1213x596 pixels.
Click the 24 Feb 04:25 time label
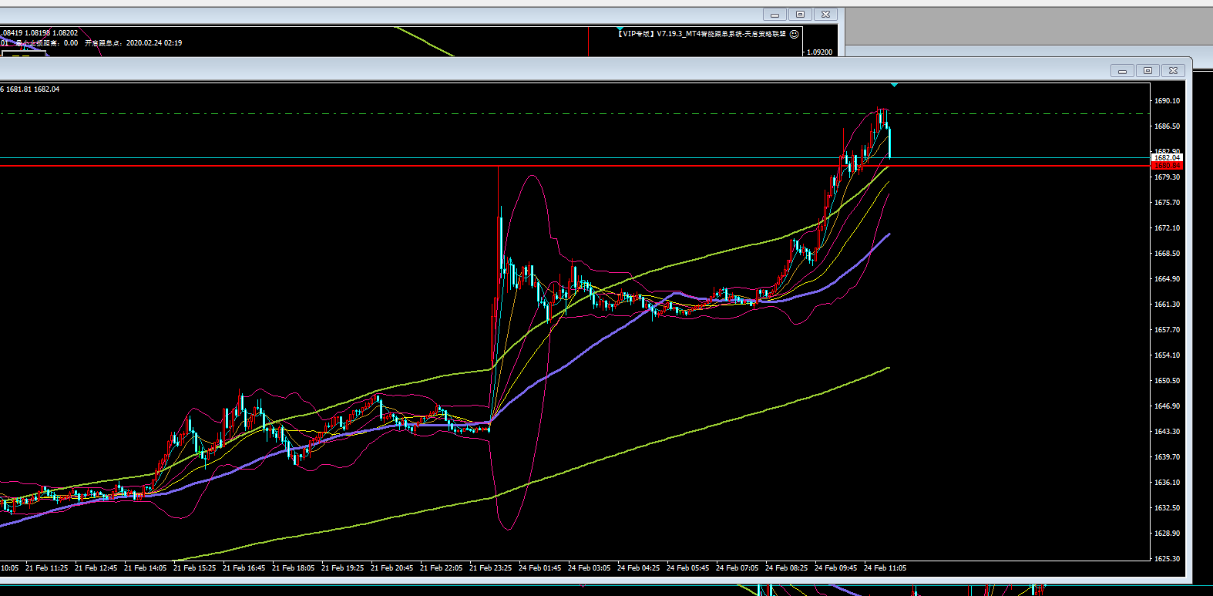[639, 568]
